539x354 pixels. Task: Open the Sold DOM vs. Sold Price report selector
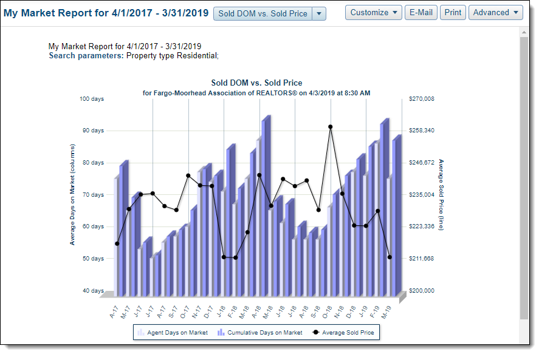(263, 13)
